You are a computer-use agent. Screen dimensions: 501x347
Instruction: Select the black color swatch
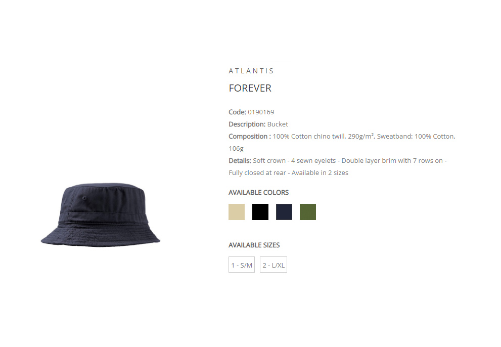[x=260, y=212]
